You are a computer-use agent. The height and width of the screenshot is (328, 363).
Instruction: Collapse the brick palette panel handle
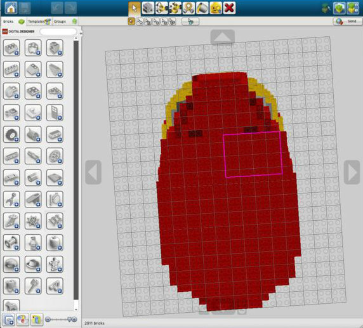coord(81,34)
